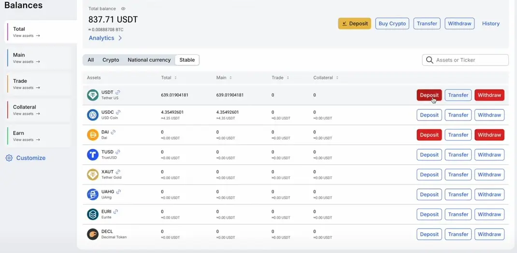
Task: Click Deposit in the DECL row
Action: point(429,234)
